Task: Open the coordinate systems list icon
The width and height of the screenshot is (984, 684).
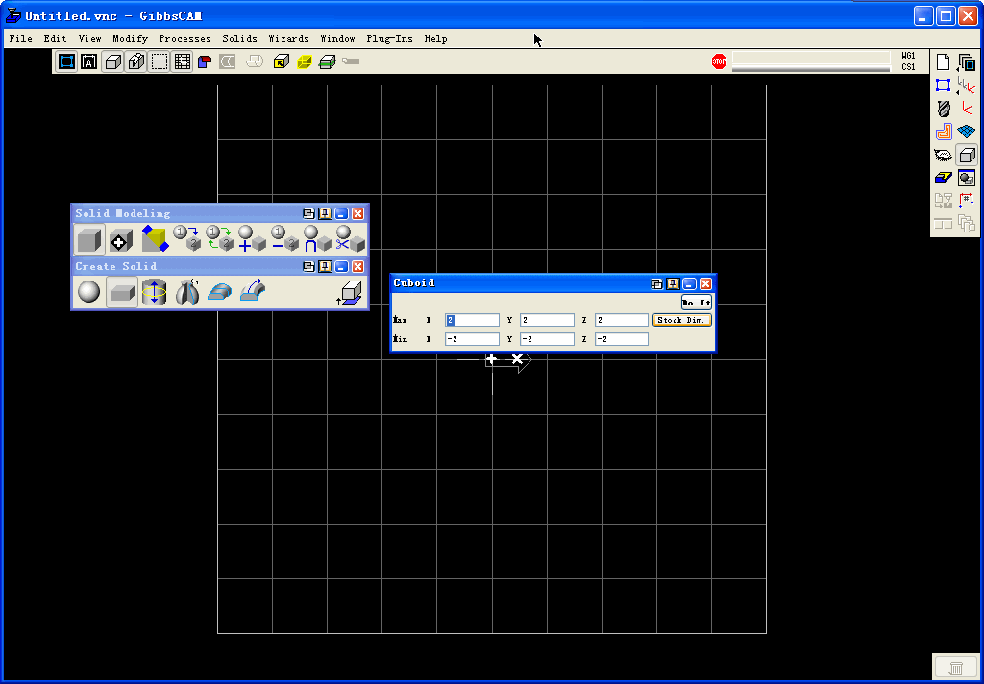Action: point(967,85)
